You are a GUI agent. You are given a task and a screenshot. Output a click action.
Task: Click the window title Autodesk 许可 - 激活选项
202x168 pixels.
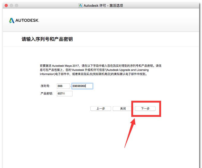click(103, 5)
